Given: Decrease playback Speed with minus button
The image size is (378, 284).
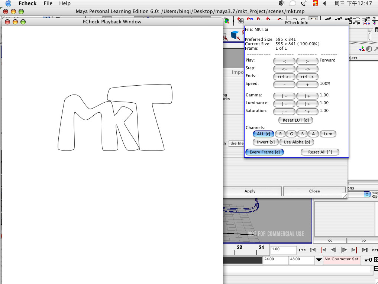Looking at the screenshot, I should (284, 85).
